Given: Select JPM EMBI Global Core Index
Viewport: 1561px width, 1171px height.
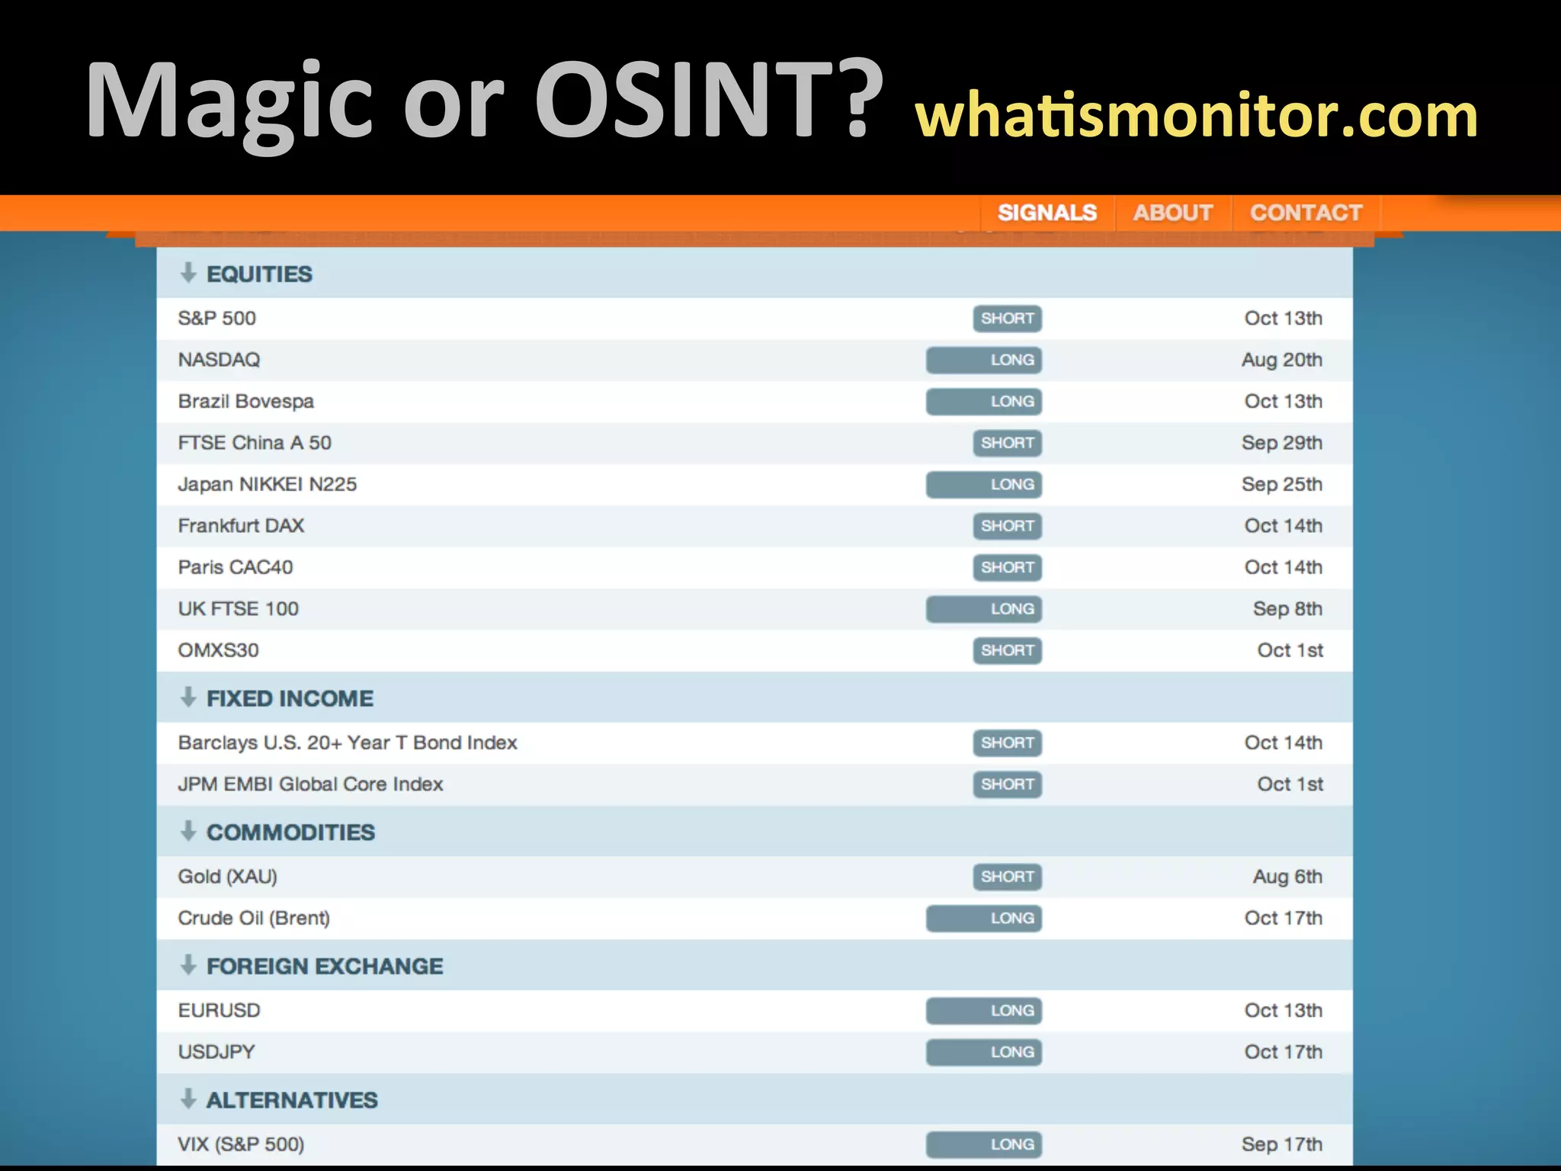Looking at the screenshot, I should click(x=311, y=784).
